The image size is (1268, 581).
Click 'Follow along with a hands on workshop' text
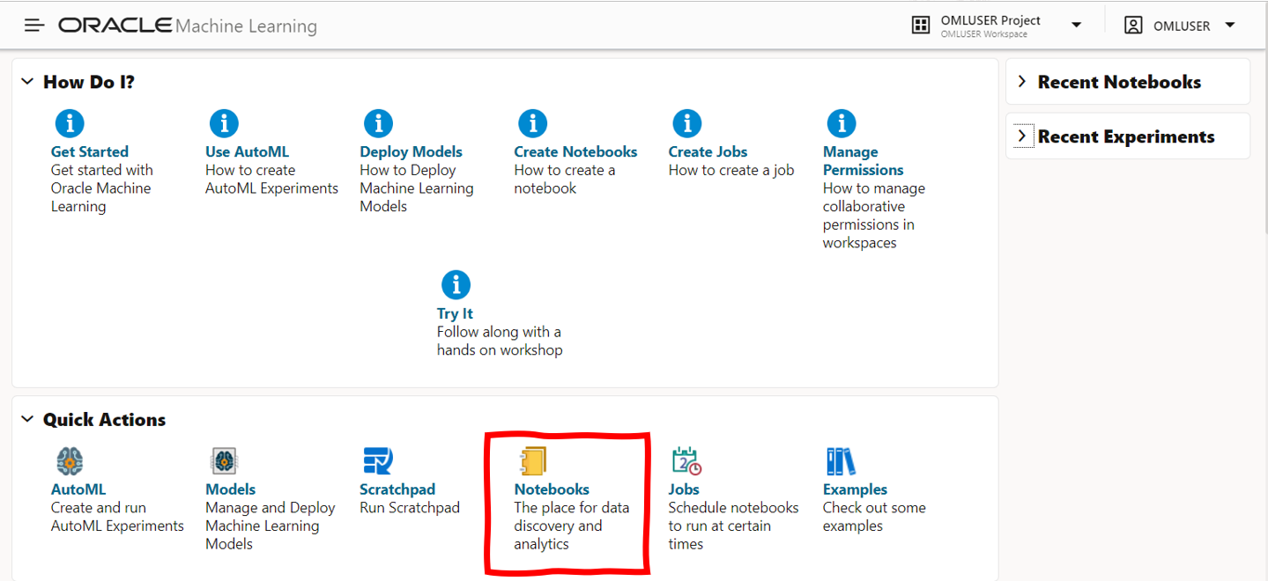pos(500,341)
